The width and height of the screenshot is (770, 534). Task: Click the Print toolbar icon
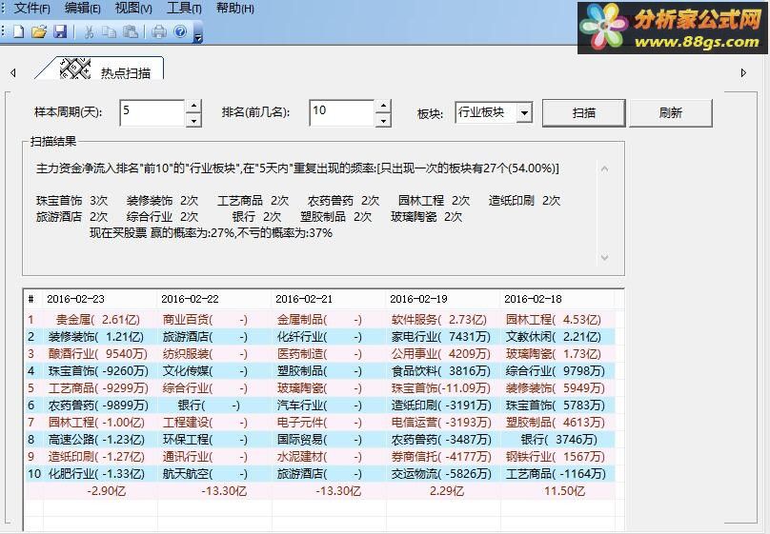(x=158, y=31)
